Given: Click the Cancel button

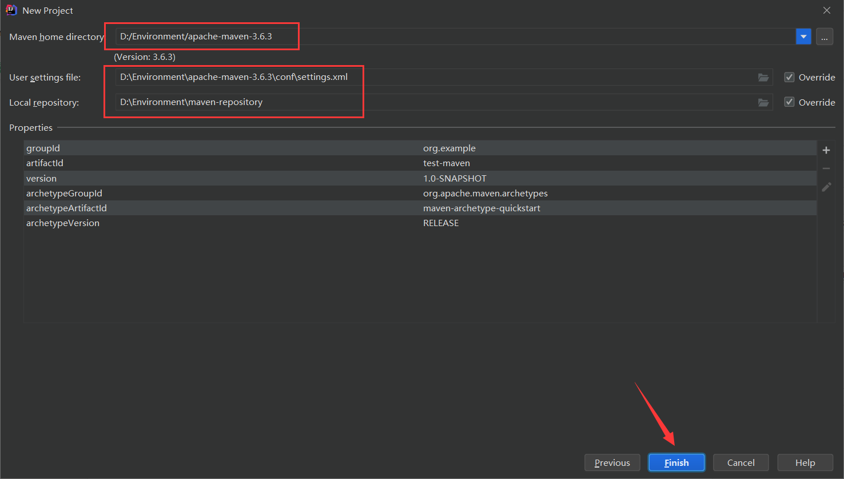Looking at the screenshot, I should (741, 462).
